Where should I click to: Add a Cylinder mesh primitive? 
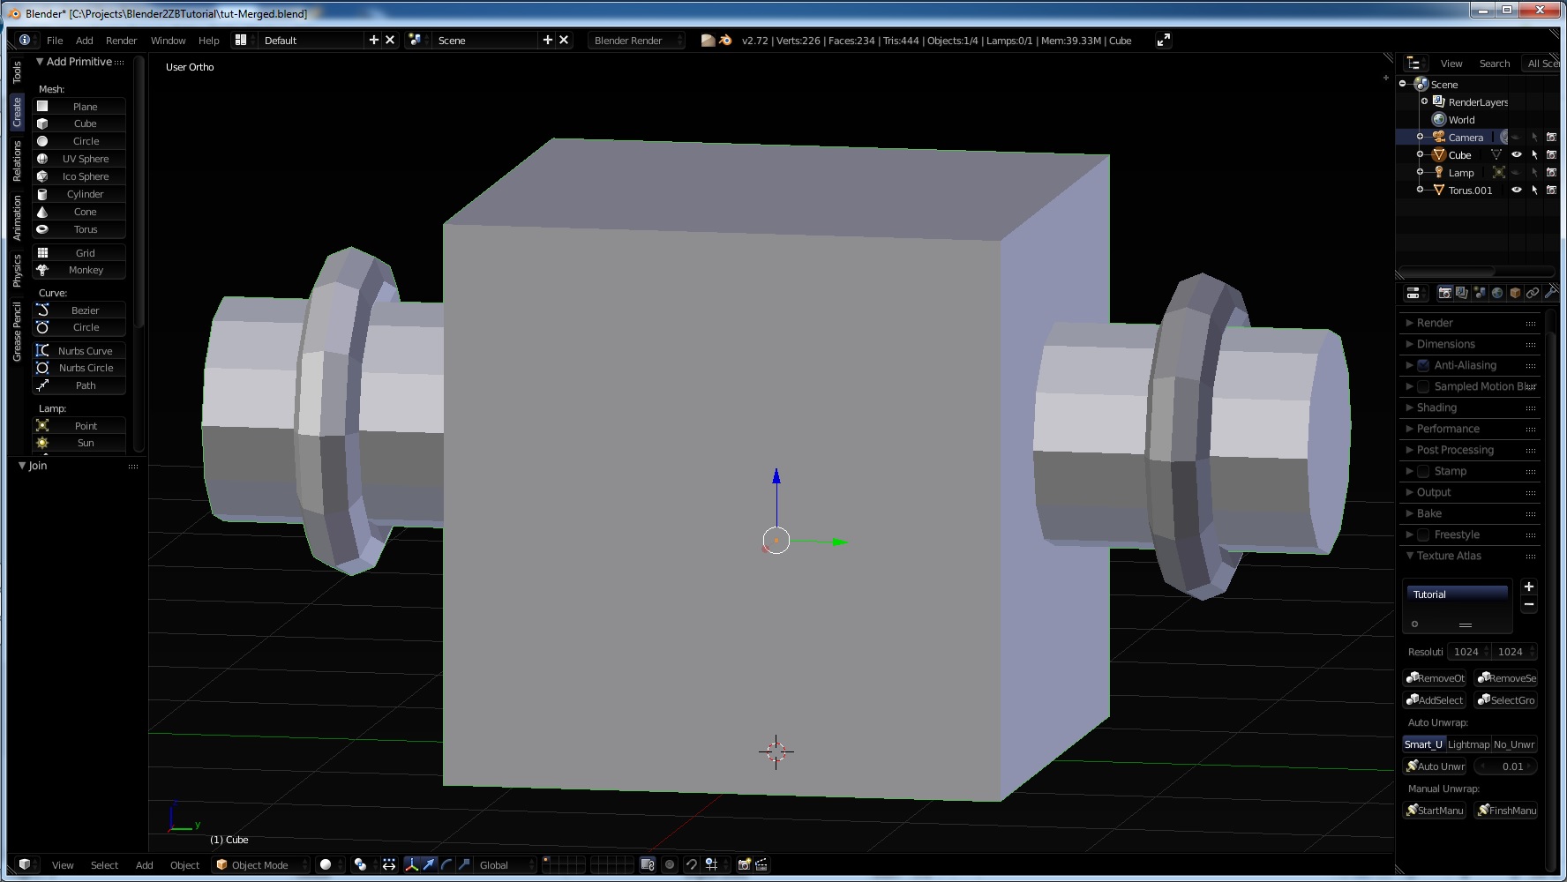pyautogui.click(x=79, y=194)
